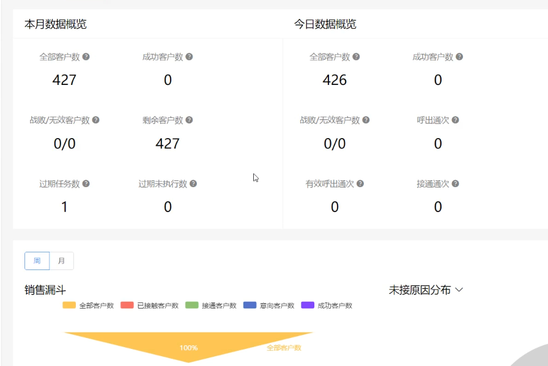Switch to 月 (month) view
The width and height of the screenshot is (548, 366).
coord(62,261)
